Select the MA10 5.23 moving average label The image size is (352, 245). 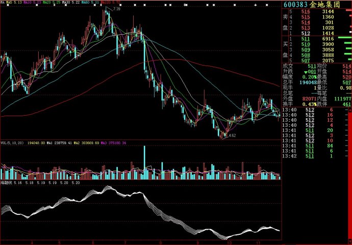[32, 3]
